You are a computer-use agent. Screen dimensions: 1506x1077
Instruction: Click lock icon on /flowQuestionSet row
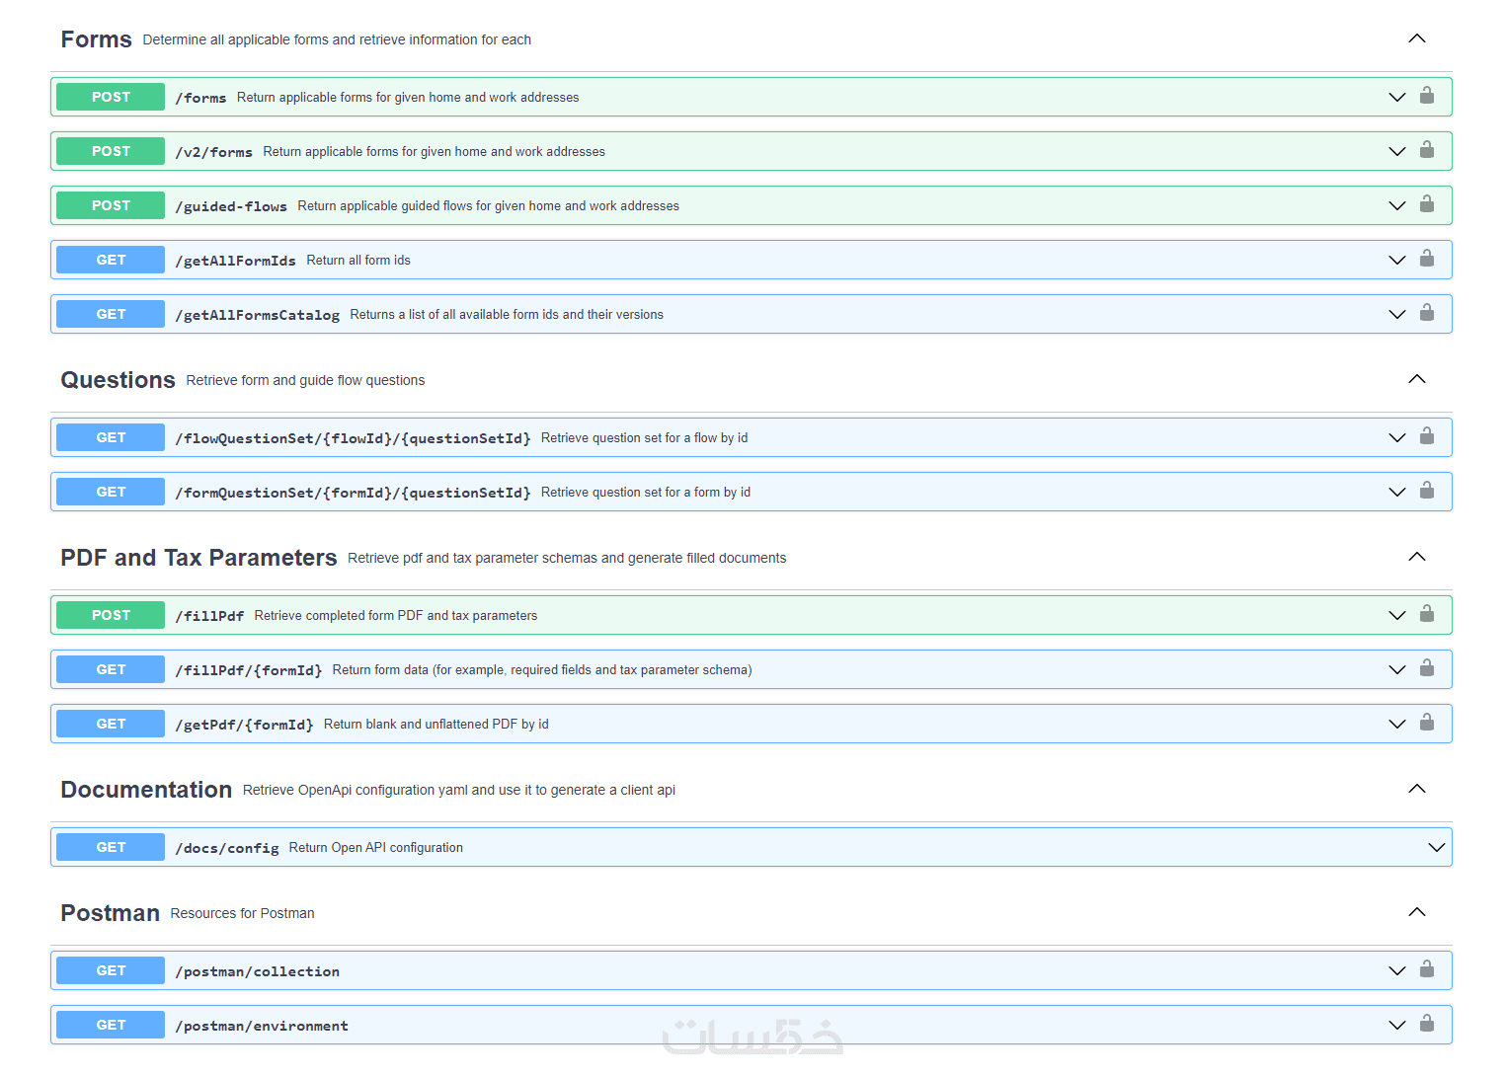[x=1427, y=436]
